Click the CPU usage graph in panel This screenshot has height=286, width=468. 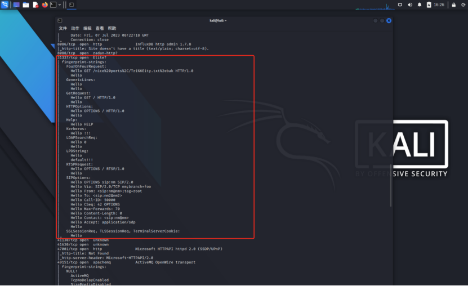coord(375,6)
